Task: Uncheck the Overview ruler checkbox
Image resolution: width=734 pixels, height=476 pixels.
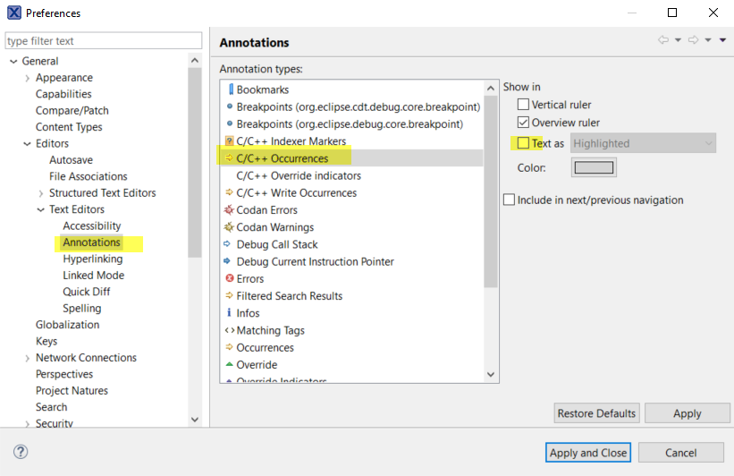Action: pyautogui.click(x=524, y=123)
